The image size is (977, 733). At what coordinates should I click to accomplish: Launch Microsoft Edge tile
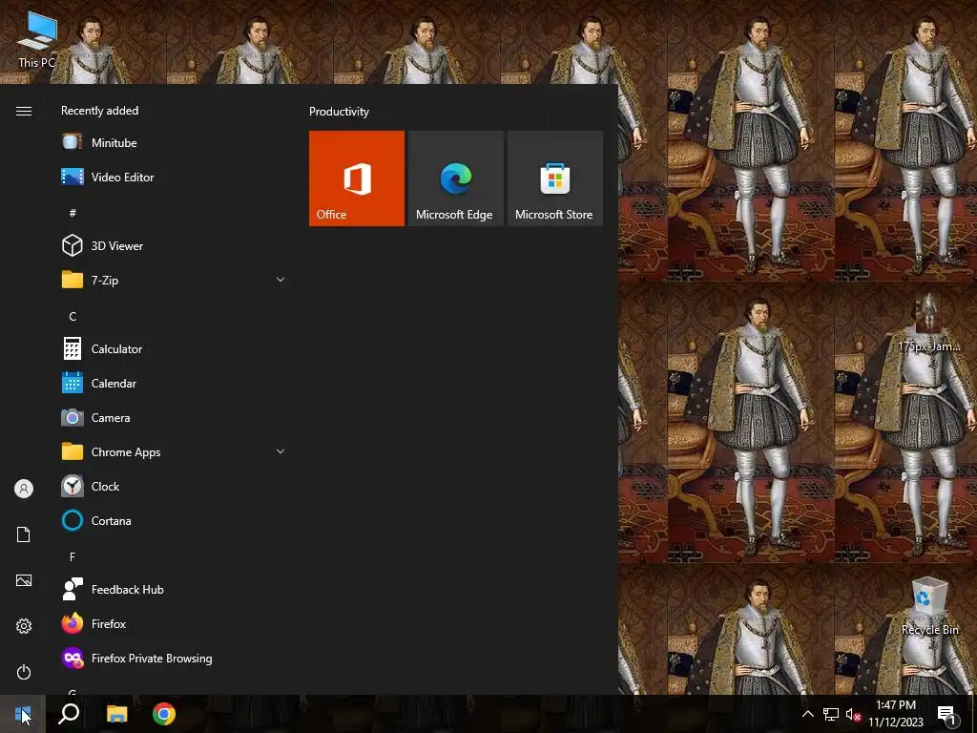pyautogui.click(x=455, y=178)
